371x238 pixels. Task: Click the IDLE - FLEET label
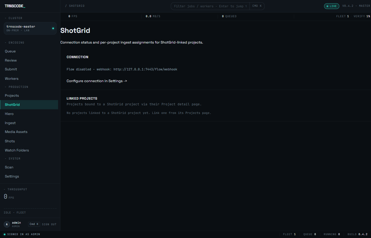click(x=15, y=213)
